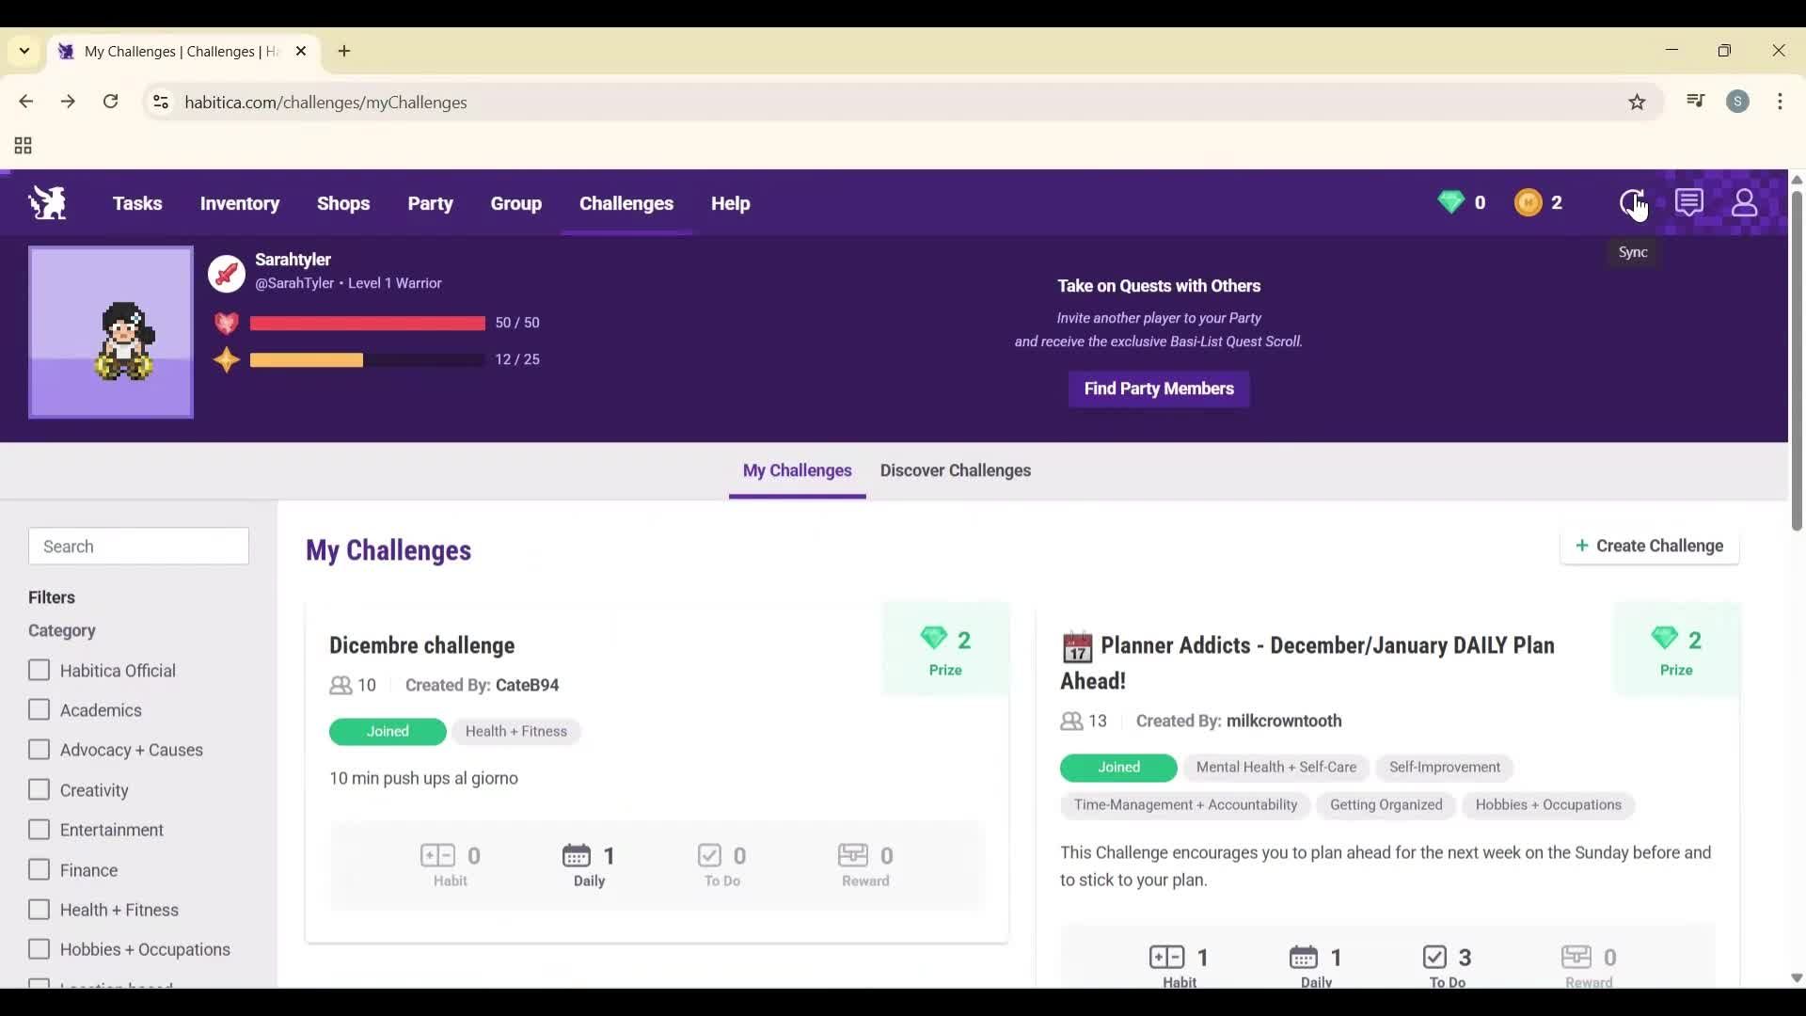This screenshot has height=1016, width=1806.
Task: Click the Sync icon in the navbar
Action: [1630, 202]
